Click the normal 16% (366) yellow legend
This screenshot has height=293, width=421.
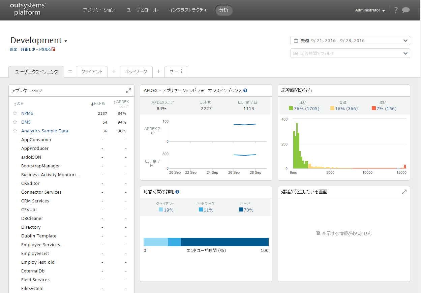coord(344,108)
